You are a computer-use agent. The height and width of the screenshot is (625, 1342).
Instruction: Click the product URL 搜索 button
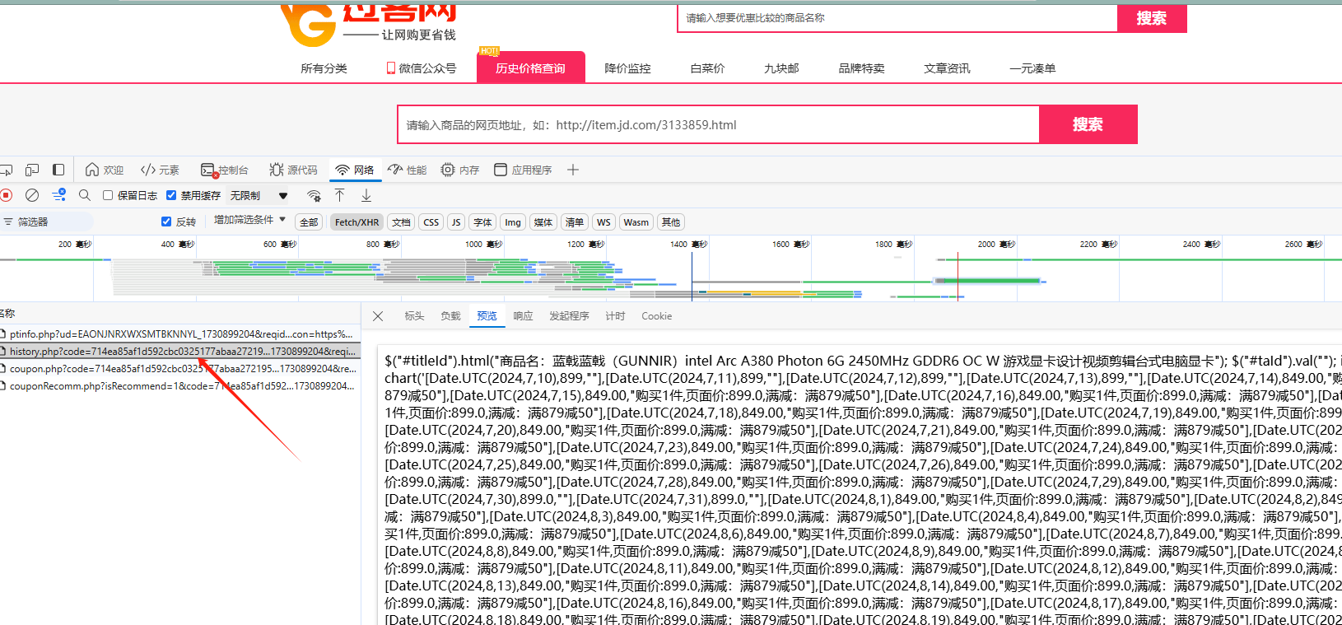click(1088, 124)
